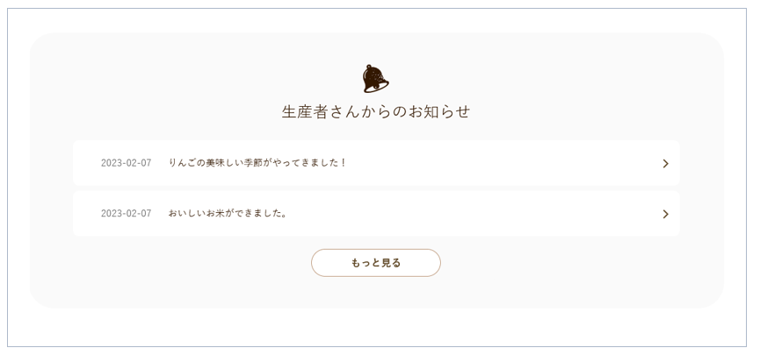Expand the first notice using its right arrow
Image resolution: width=760 pixels, height=355 pixels.
[x=665, y=163]
